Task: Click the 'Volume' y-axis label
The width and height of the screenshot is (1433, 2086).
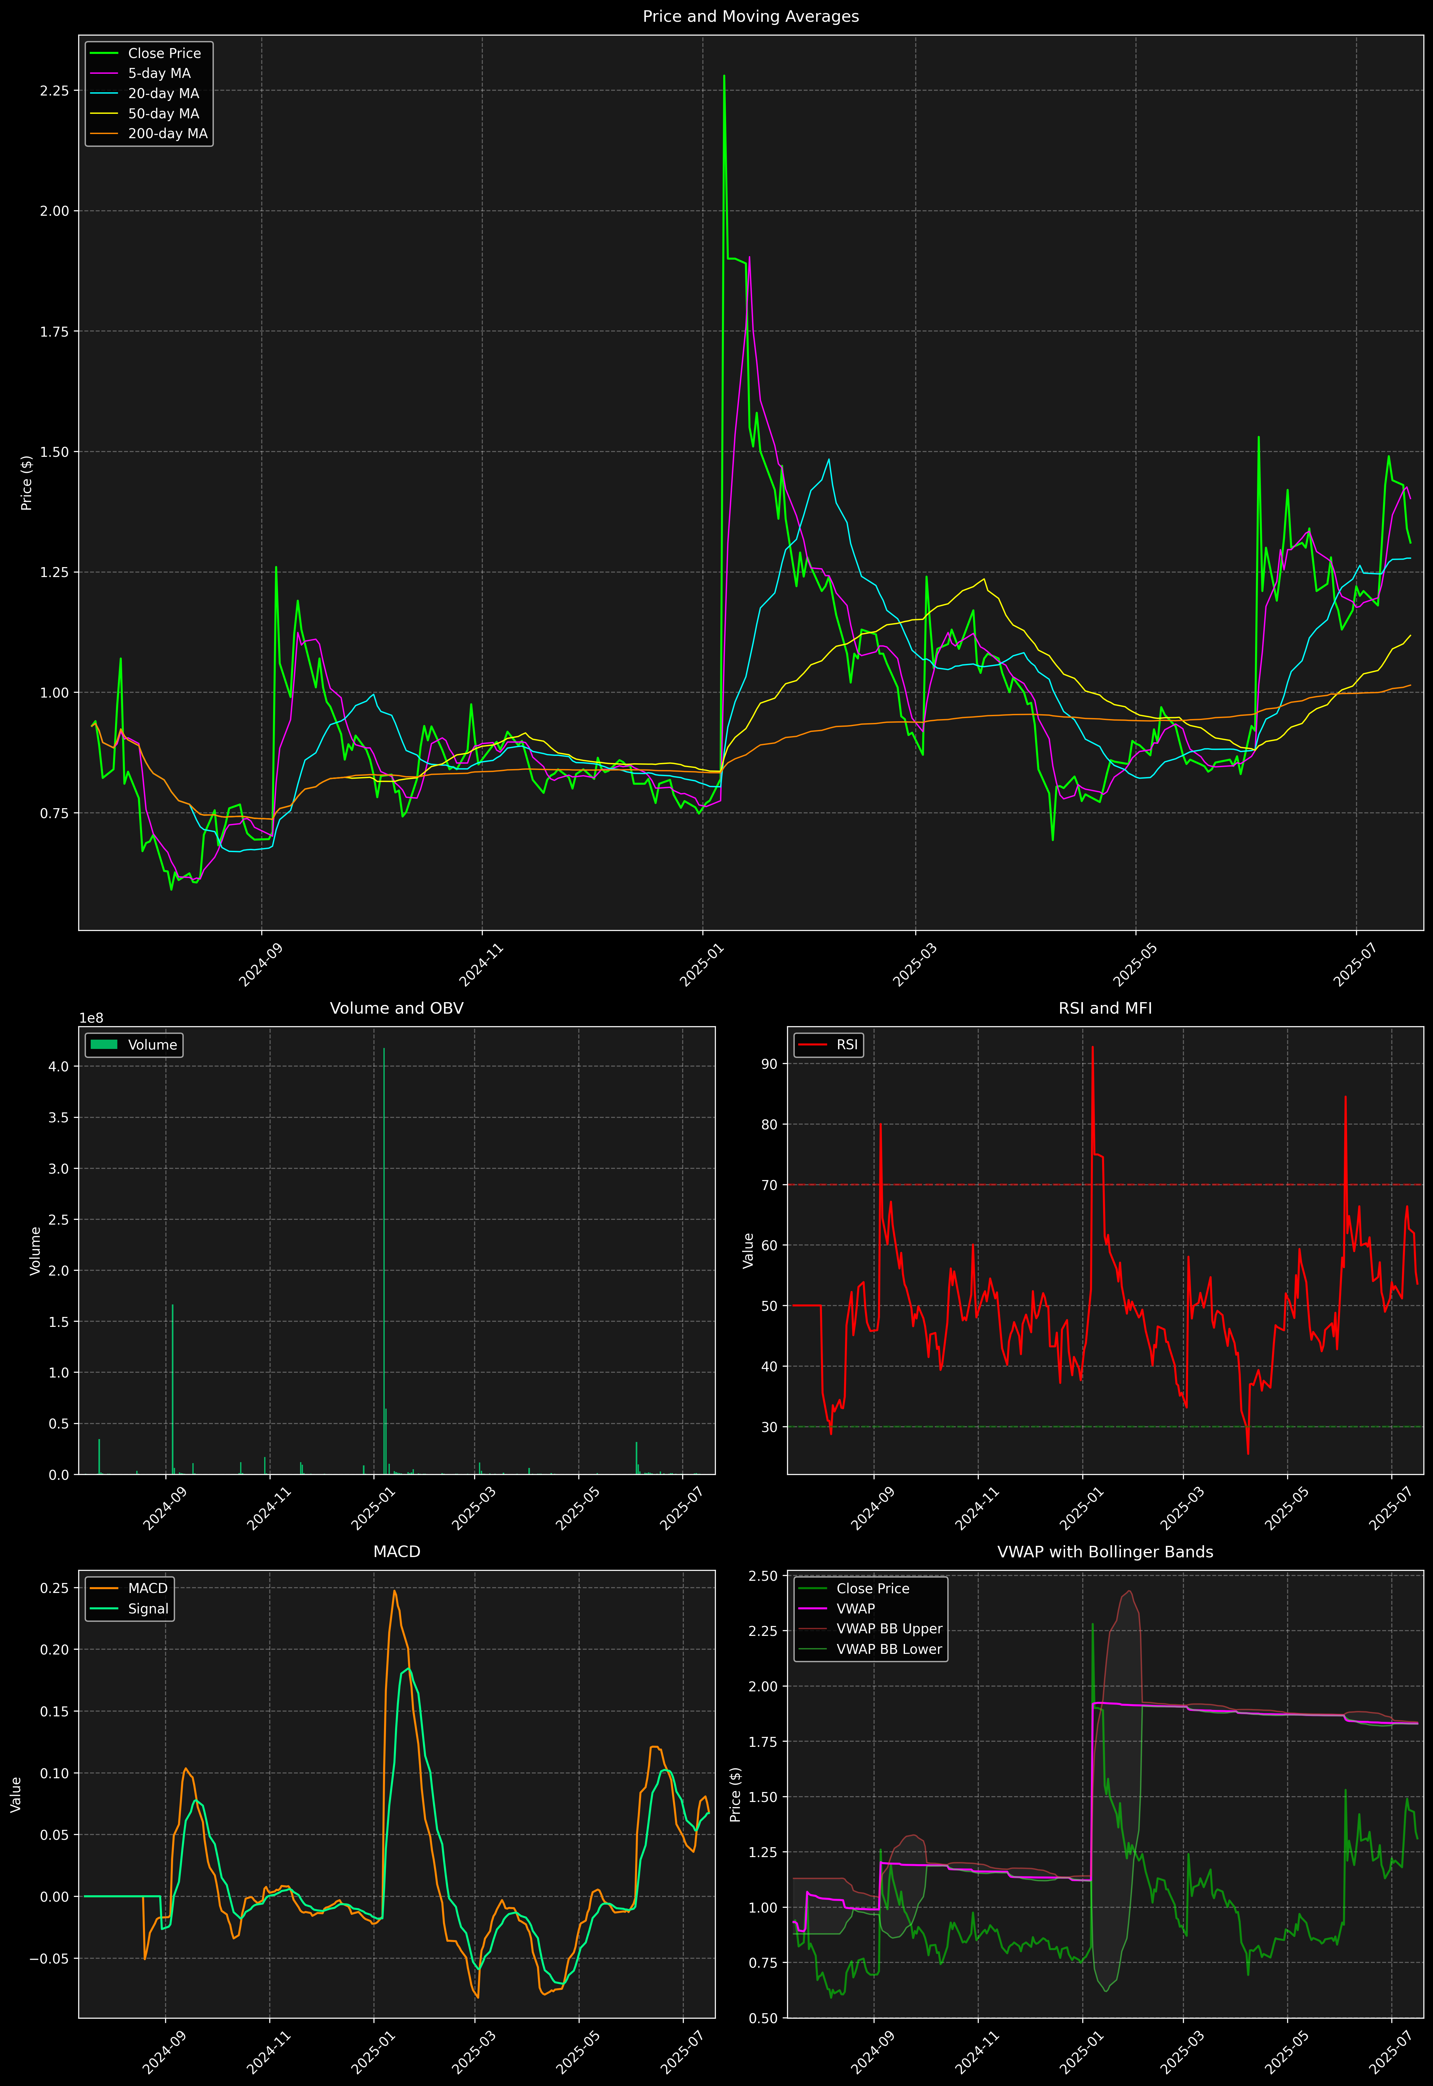Action: 36,1250
